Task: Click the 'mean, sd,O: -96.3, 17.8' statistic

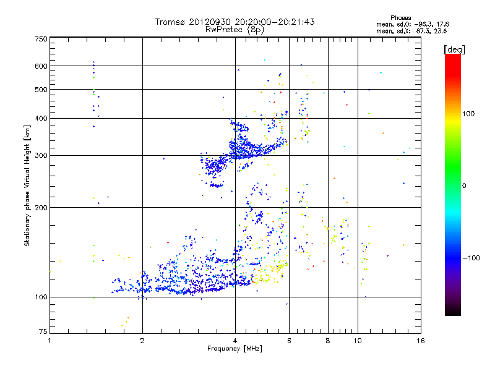Action: [x=412, y=24]
